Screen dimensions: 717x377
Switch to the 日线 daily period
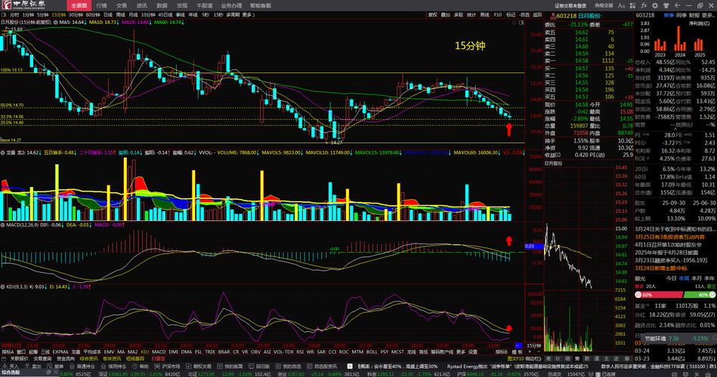tap(108, 14)
